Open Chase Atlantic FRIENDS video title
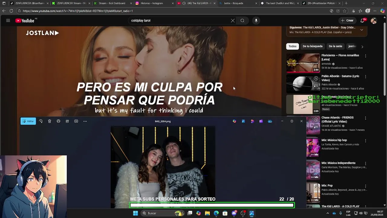 tap(337, 120)
